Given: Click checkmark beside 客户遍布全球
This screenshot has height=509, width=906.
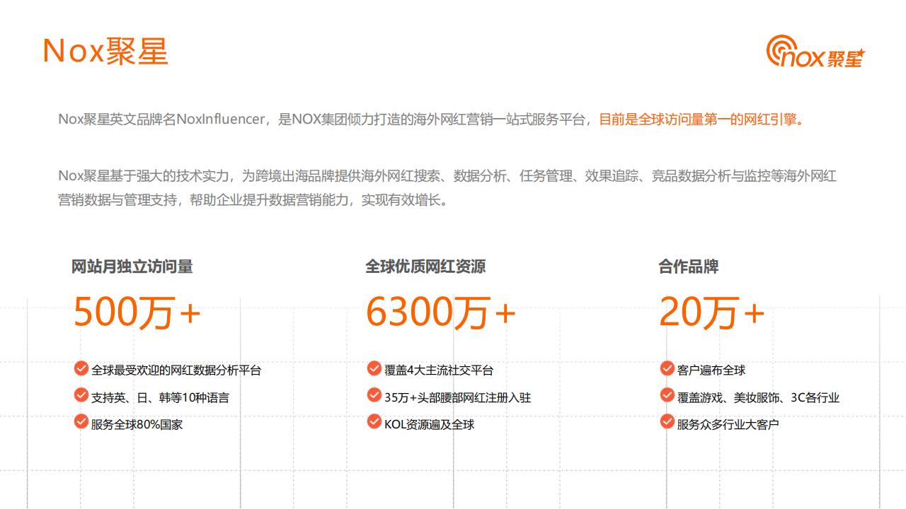Looking at the screenshot, I should click(x=665, y=369).
